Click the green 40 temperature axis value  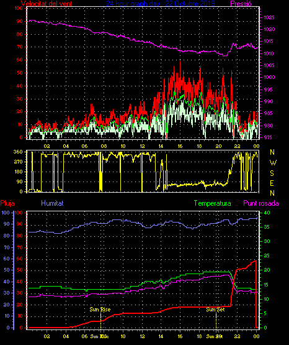[x=267, y=213]
